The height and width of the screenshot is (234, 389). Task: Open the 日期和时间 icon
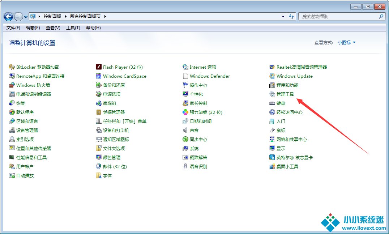185,121
